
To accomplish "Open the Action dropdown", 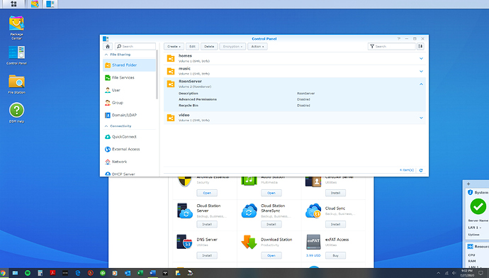I will pyautogui.click(x=257, y=47).
